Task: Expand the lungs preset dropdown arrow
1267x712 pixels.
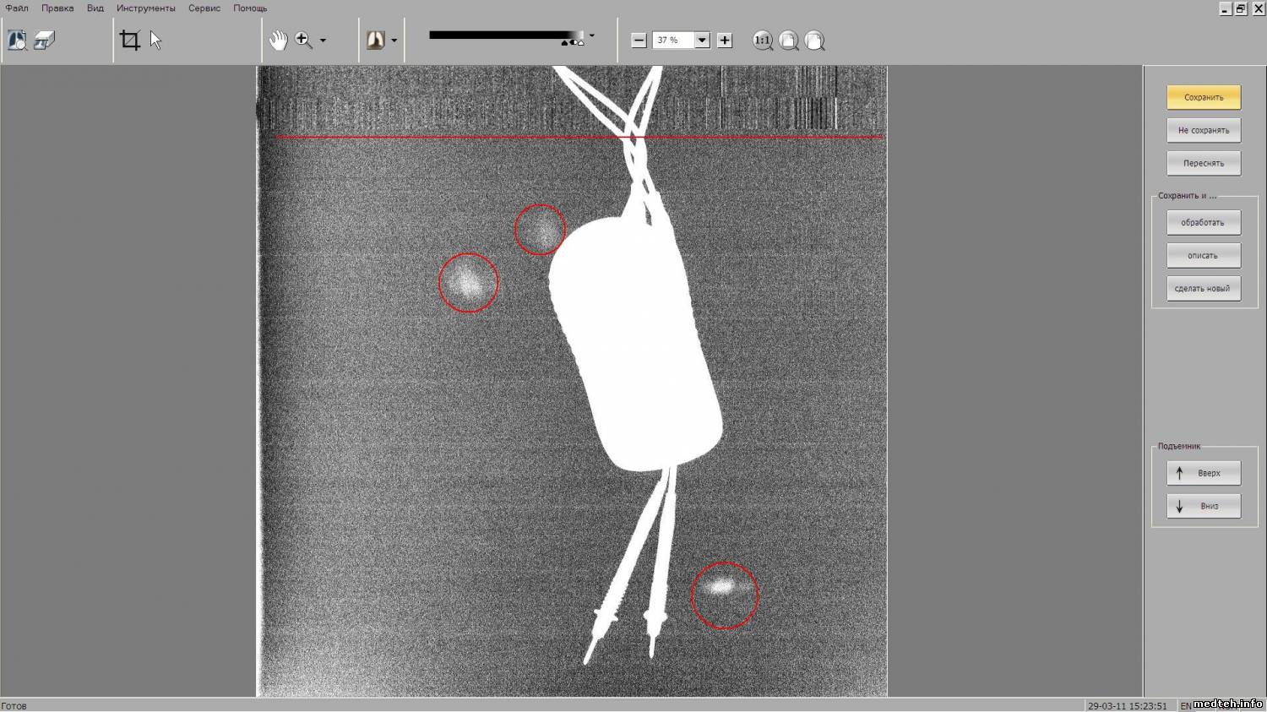Action: point(394,41)
